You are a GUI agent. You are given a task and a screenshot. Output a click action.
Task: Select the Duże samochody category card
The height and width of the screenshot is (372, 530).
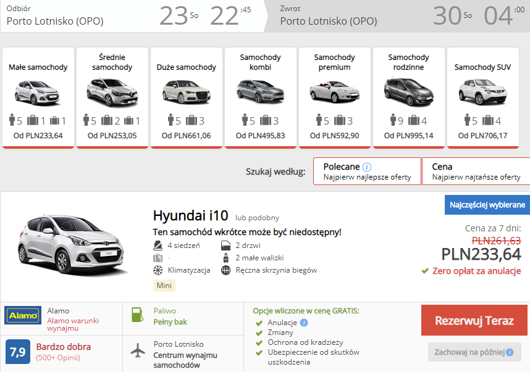[187, 97]
